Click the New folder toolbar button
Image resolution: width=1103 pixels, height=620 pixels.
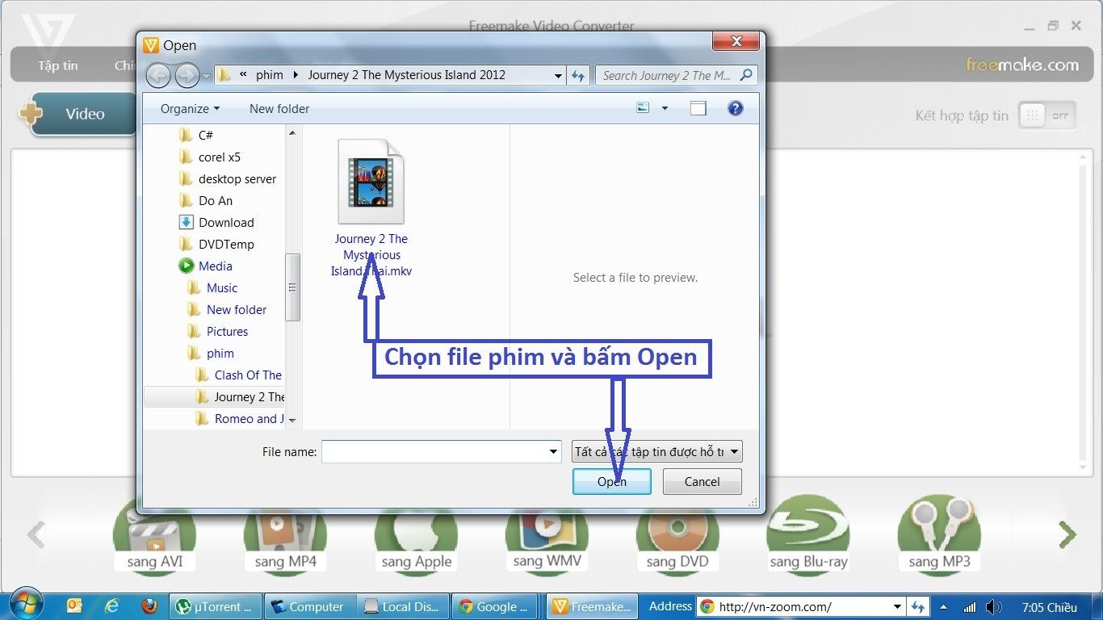pos(279,108)
